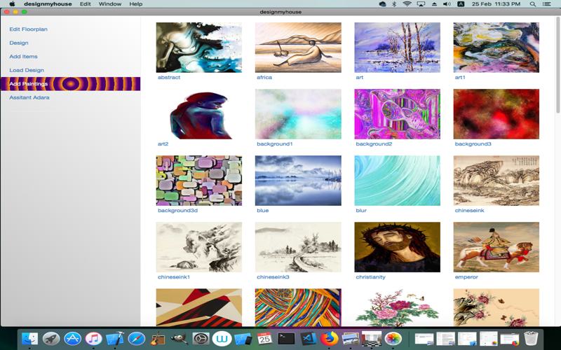Open the white circular W app in dock
Screen dimensions: 561x350
click(222, 338)
